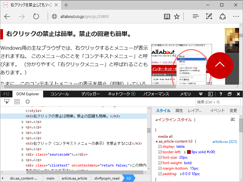Uncheck the border-left property checkbox
Viewport: 243px width, 182px height.
160,152
